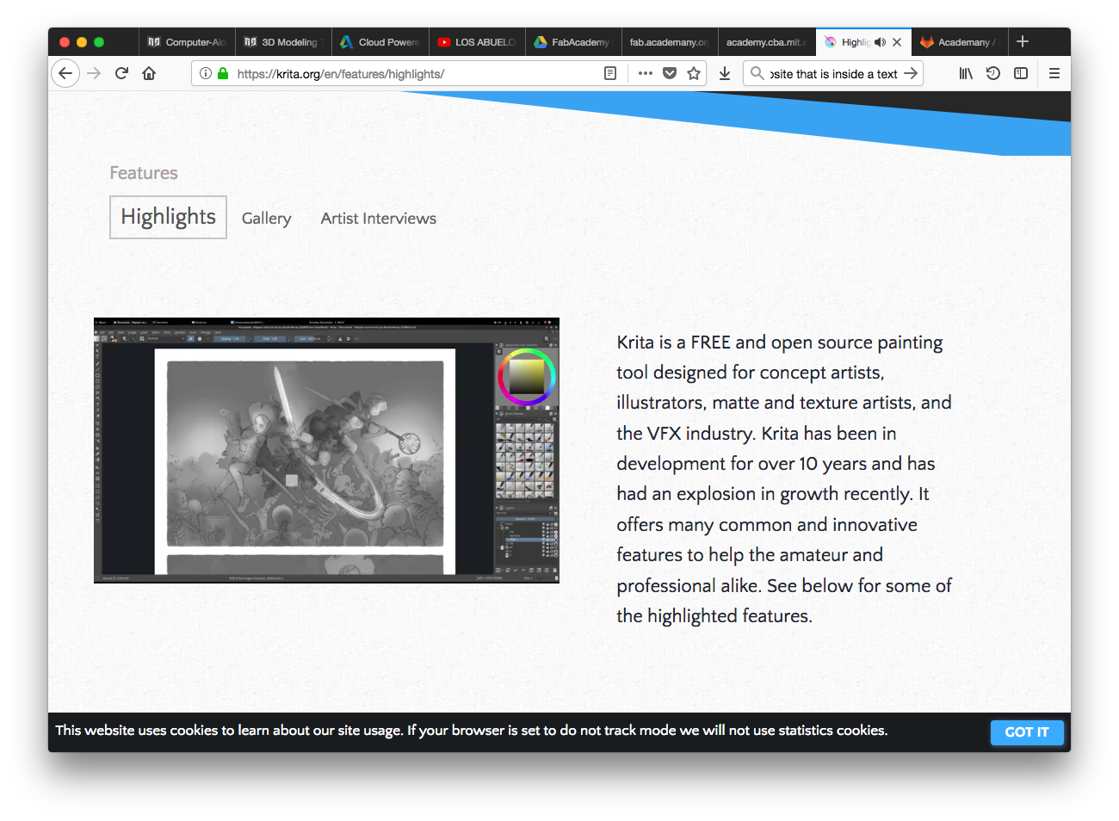Screen dimensions: 1119x821
Task: Toggle reader view for this page
Action: coord(610,74)
